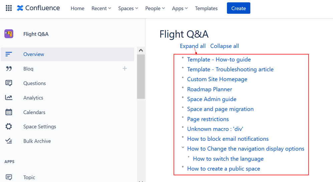The width and height of the screenshot is (333, 182).
Task: Open the Recent dropdown menu
Action: click(101, 8)
